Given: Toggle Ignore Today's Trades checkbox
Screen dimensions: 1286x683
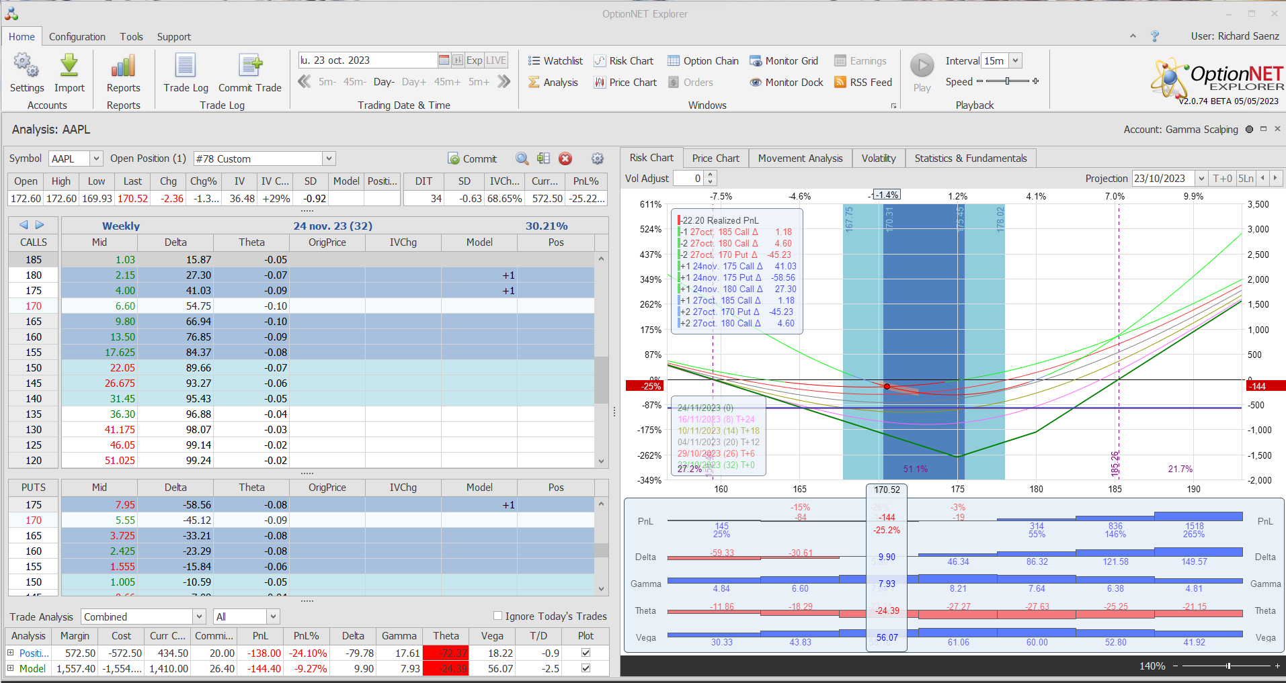Looking at the screenshot, I should tap(497, 616).
